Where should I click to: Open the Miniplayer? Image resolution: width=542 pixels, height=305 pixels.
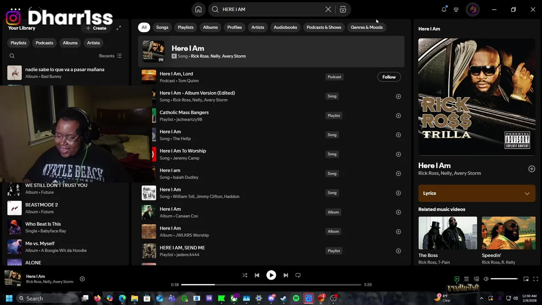pyautogui.click(x=526, y=279)
